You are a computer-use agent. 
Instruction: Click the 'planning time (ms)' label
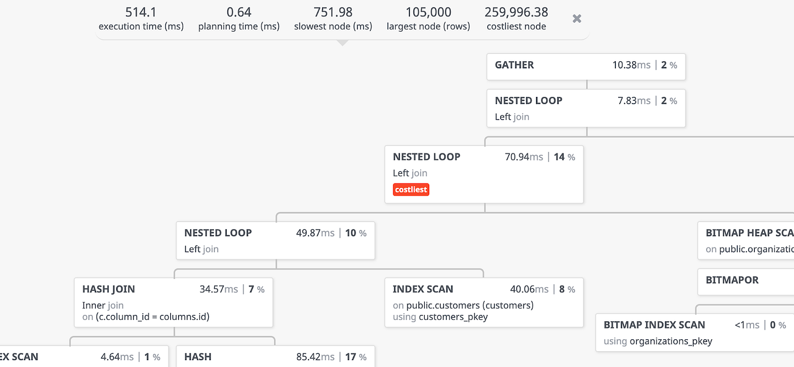pos(239,27)
